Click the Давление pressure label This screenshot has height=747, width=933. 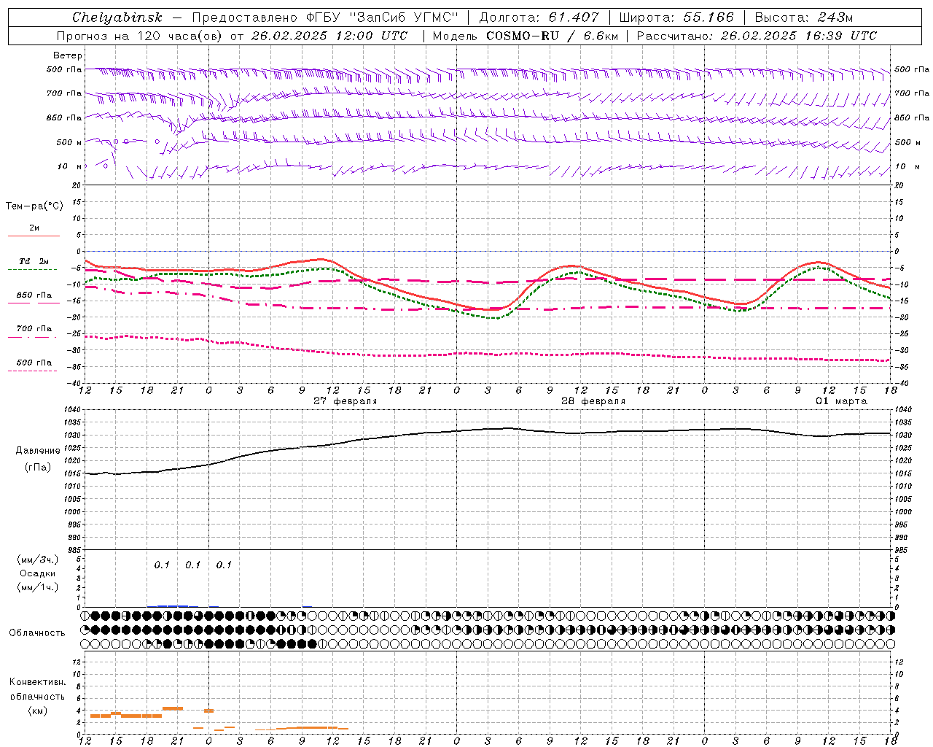38,451
